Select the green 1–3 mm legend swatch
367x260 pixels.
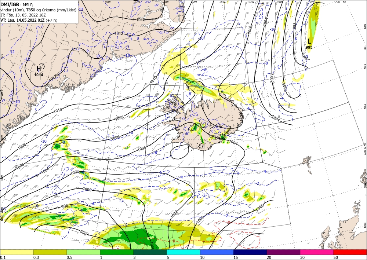pos(117,252)
